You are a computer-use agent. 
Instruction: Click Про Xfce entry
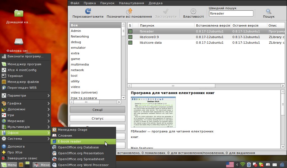[x=26, y=152]
